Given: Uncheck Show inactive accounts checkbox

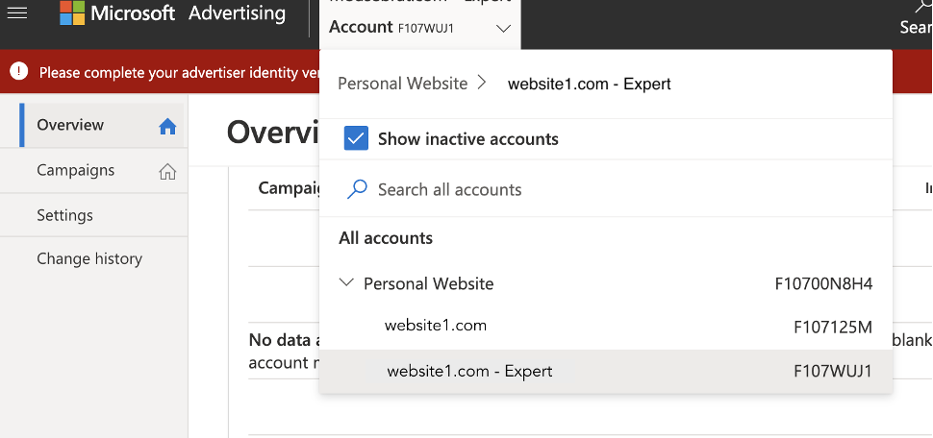Looking at the screenshot, I should pos(356,138).
